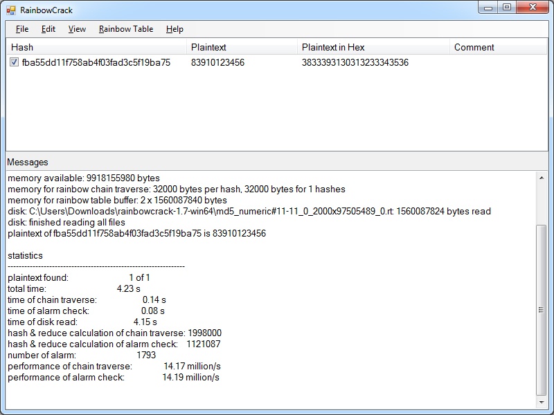Click the 'plaintext found: 1 of 1' line
The width and height of the screenshot is (554, 415).
point(79,278)
